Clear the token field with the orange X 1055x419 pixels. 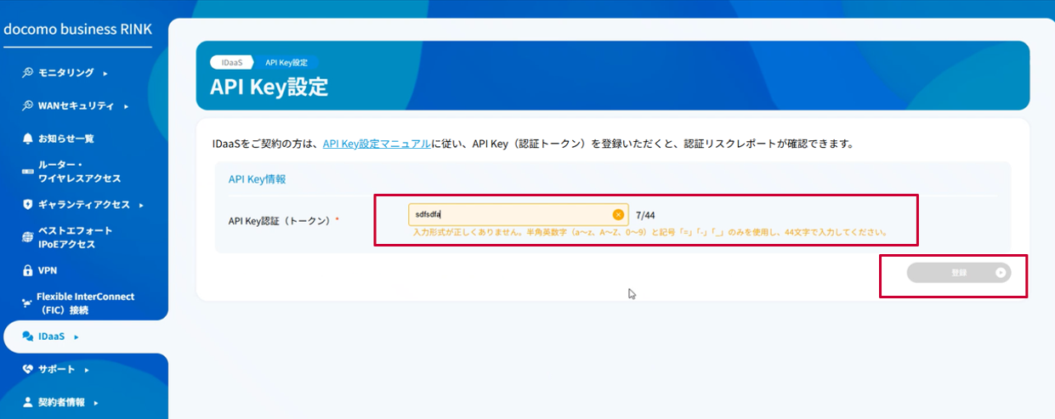pos(618,214)
